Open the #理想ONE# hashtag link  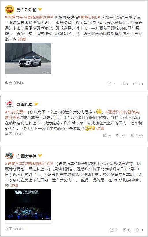click(89, 17)
